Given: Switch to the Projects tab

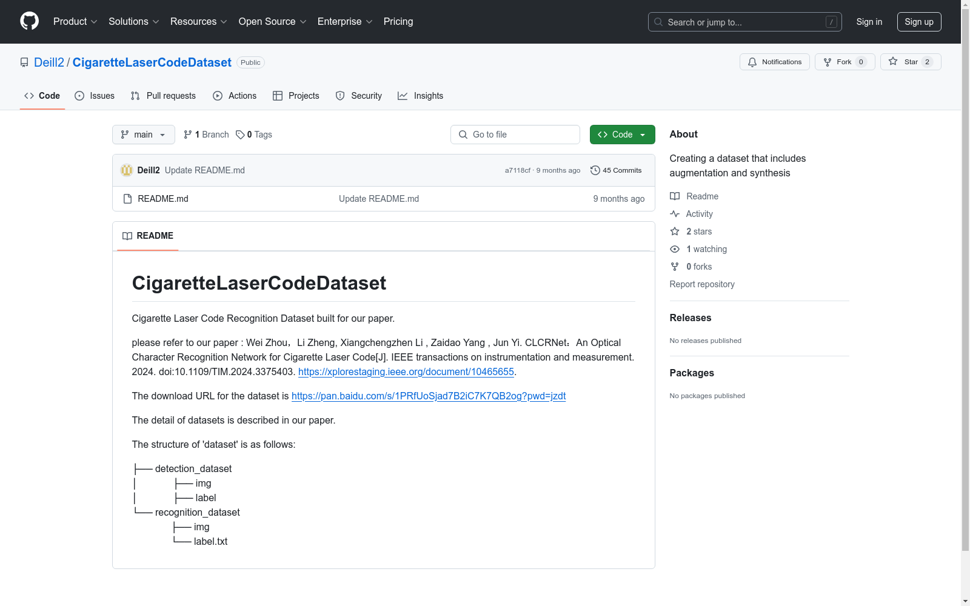Looking at the screenshot, I should coord(296,96).
